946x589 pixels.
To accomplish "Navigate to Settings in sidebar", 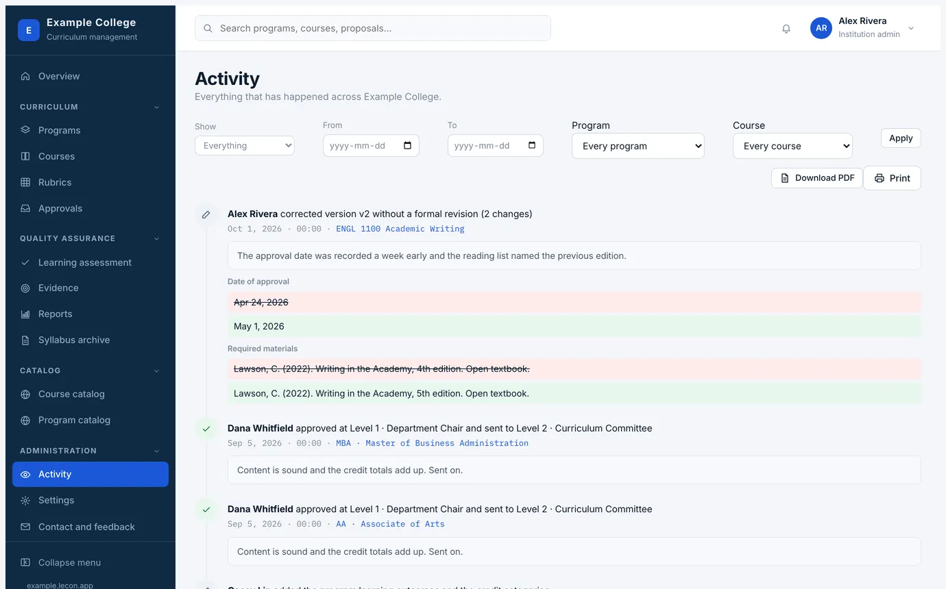I will tap(90, 500).
